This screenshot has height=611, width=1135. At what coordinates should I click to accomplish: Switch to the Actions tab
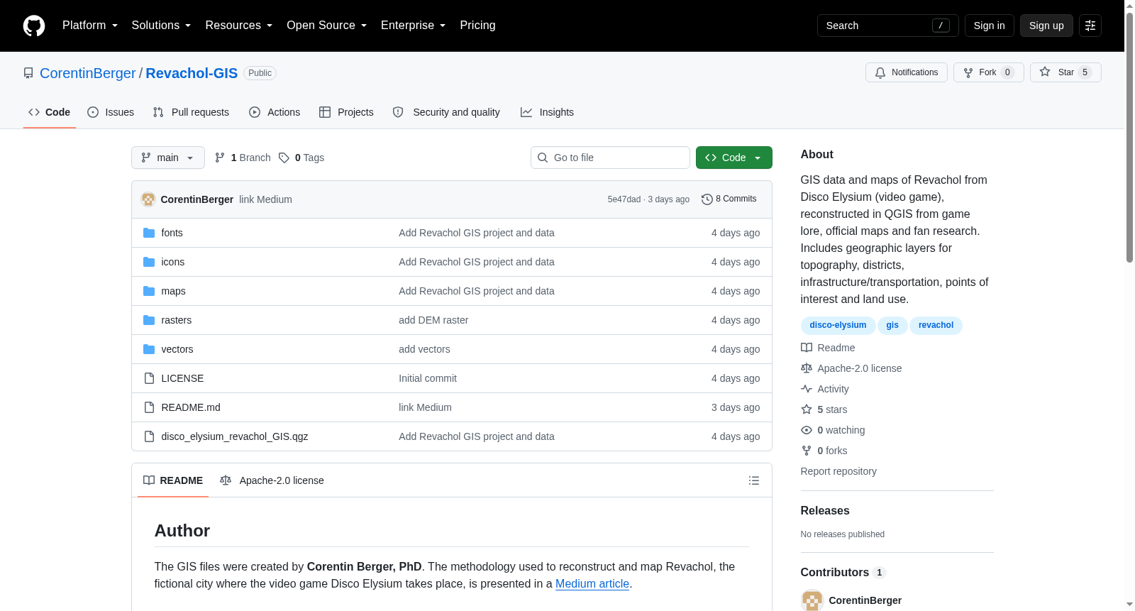[x=275, y=112]
